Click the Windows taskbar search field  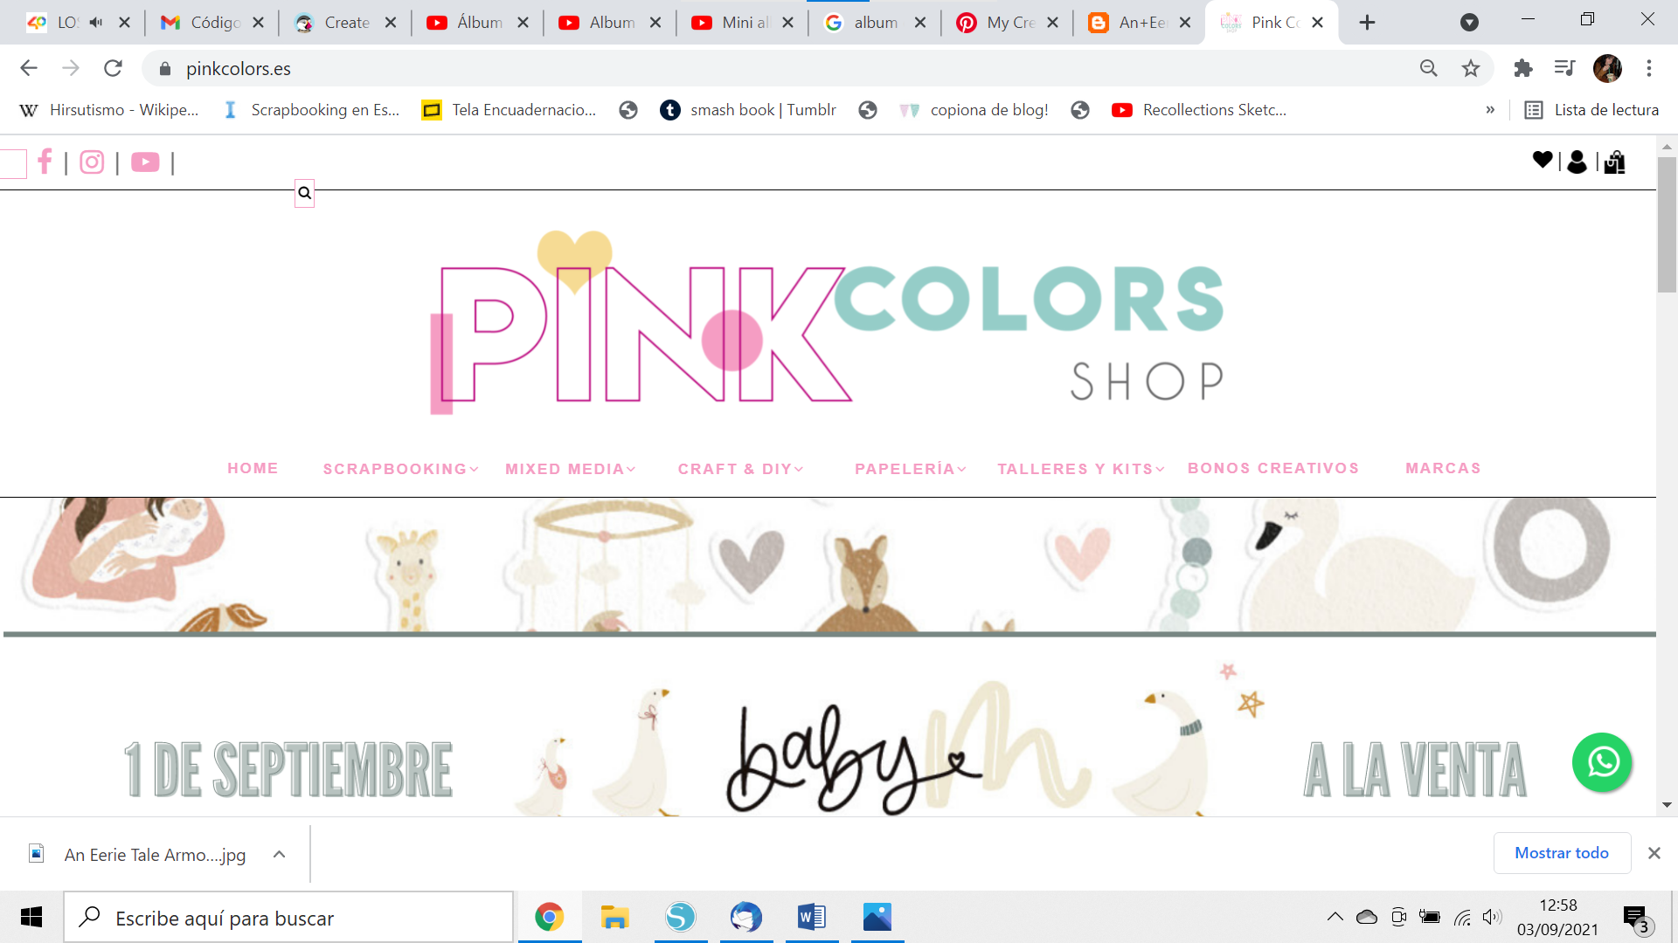(x=288, y=918)
